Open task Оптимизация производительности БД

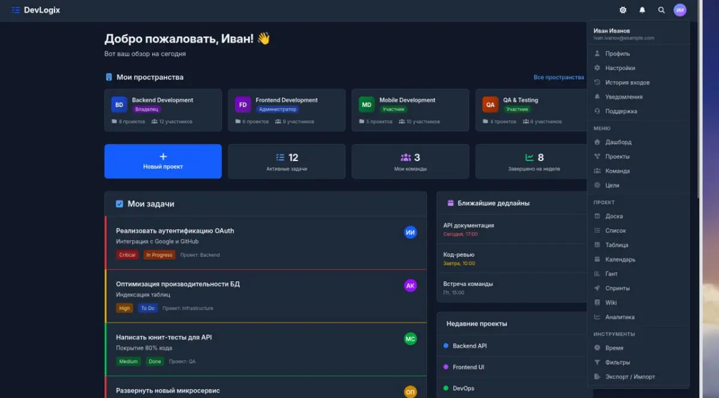[266, 296]
